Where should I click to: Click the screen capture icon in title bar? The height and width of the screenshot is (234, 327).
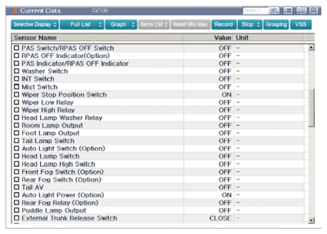[x=301, y=11]
